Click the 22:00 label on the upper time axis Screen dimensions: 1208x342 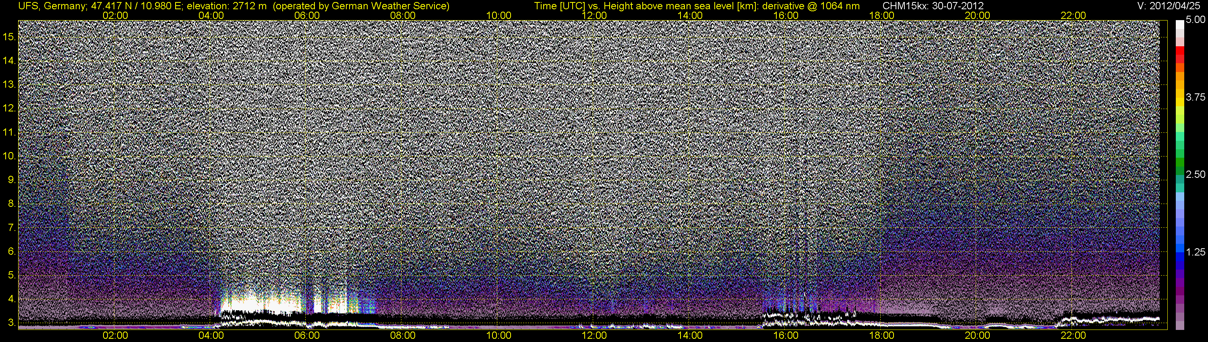1074,15
